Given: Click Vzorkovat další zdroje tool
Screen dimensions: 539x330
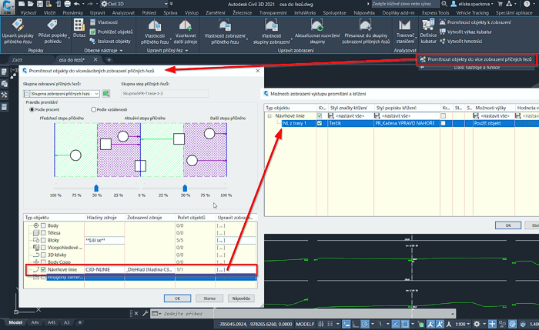Looking at the screenshot, I should click(x=186, y=32).
